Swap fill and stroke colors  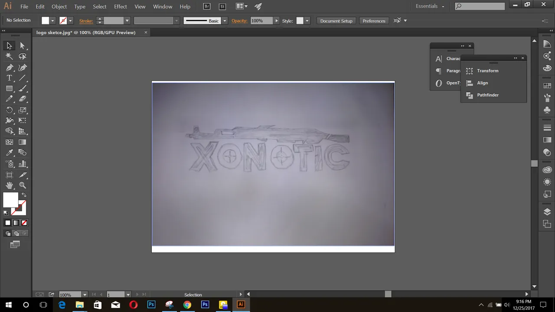(24, 195)
